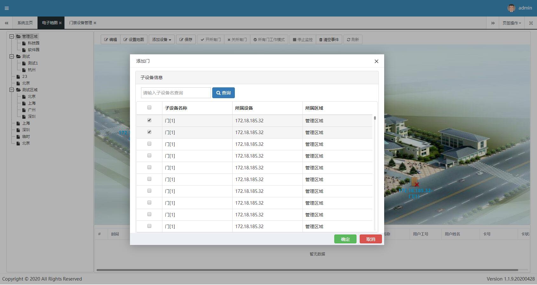Click the blue 查询 search button
Image resolution: width=537 pixels, height=285 pixels.
click(223, 93)
